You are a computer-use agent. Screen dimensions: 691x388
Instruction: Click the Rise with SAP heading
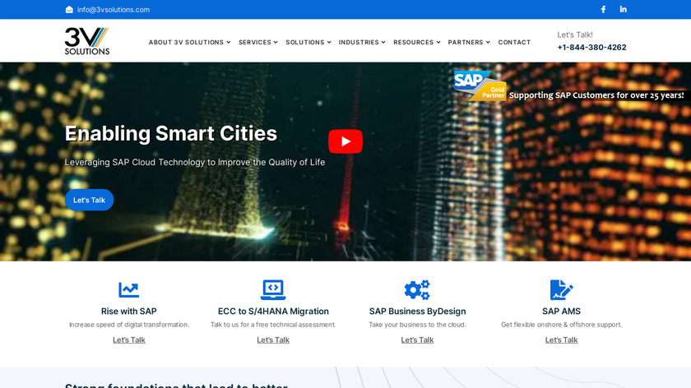pos(128,312)
